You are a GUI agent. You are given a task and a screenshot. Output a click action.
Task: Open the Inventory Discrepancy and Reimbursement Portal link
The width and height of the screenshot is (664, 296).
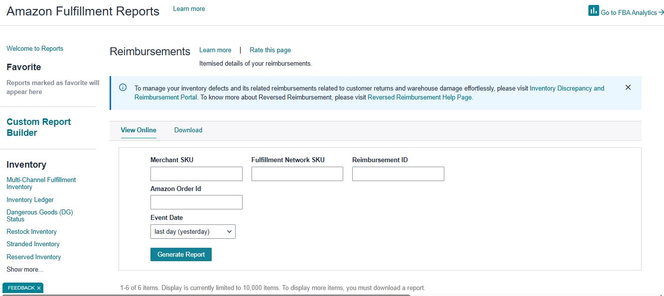pos(567,88)
